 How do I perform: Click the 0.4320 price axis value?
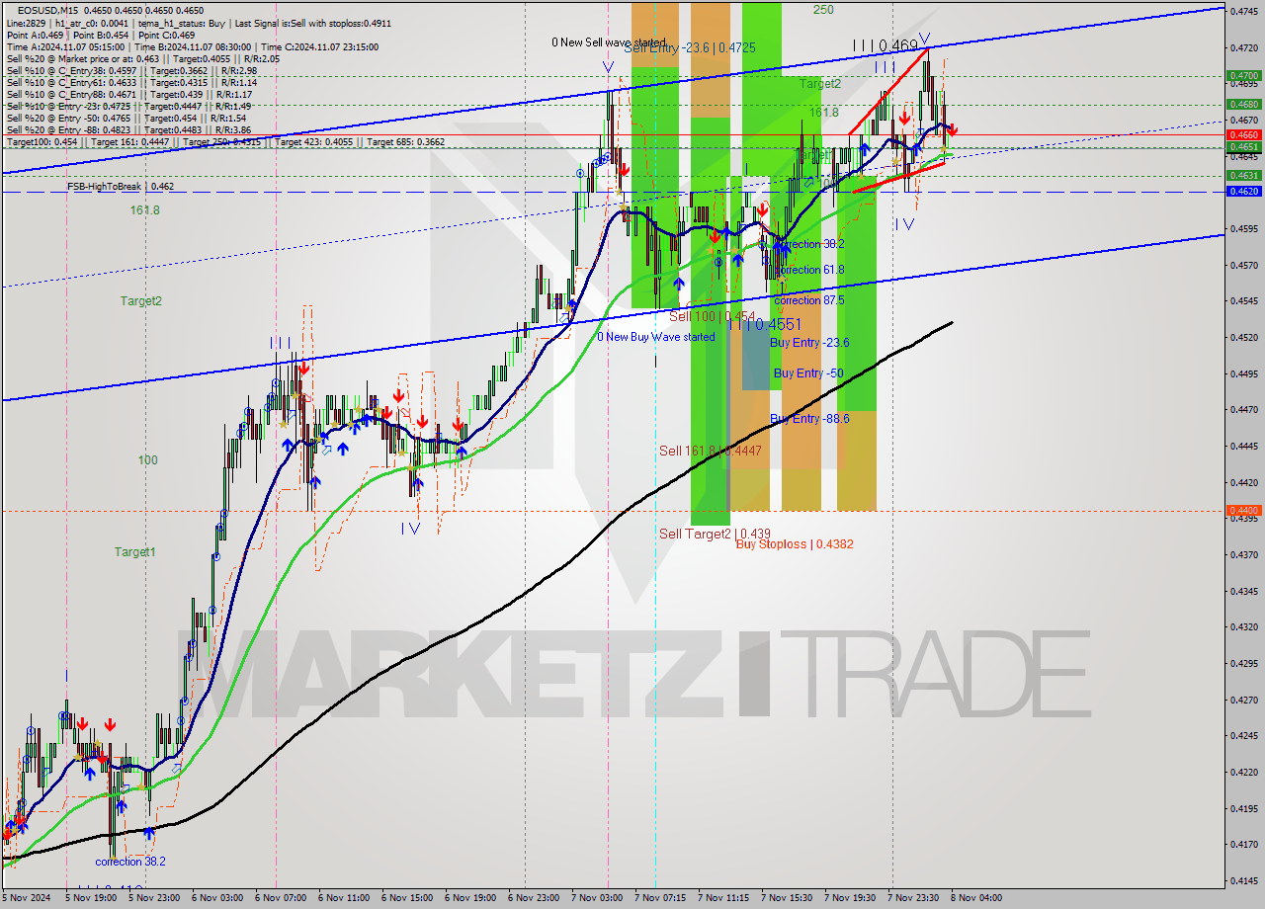coord(1243,626)
